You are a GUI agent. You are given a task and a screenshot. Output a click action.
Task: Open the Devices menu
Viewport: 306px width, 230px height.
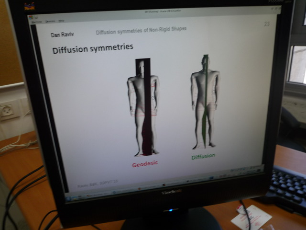[49, 22]
